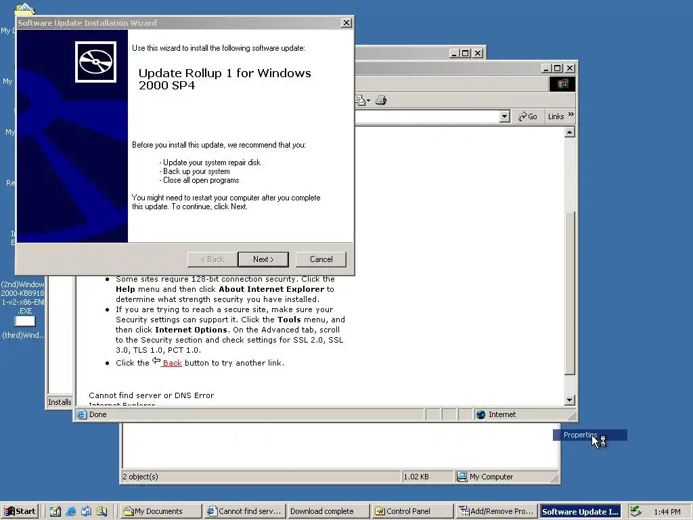
Task: Click the Print icon in the Internet Explorer toolbar
Action: click(x=381, y=101)
